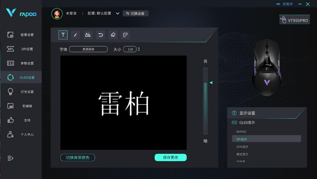Click the 未登录 login text

pos(71,13)
